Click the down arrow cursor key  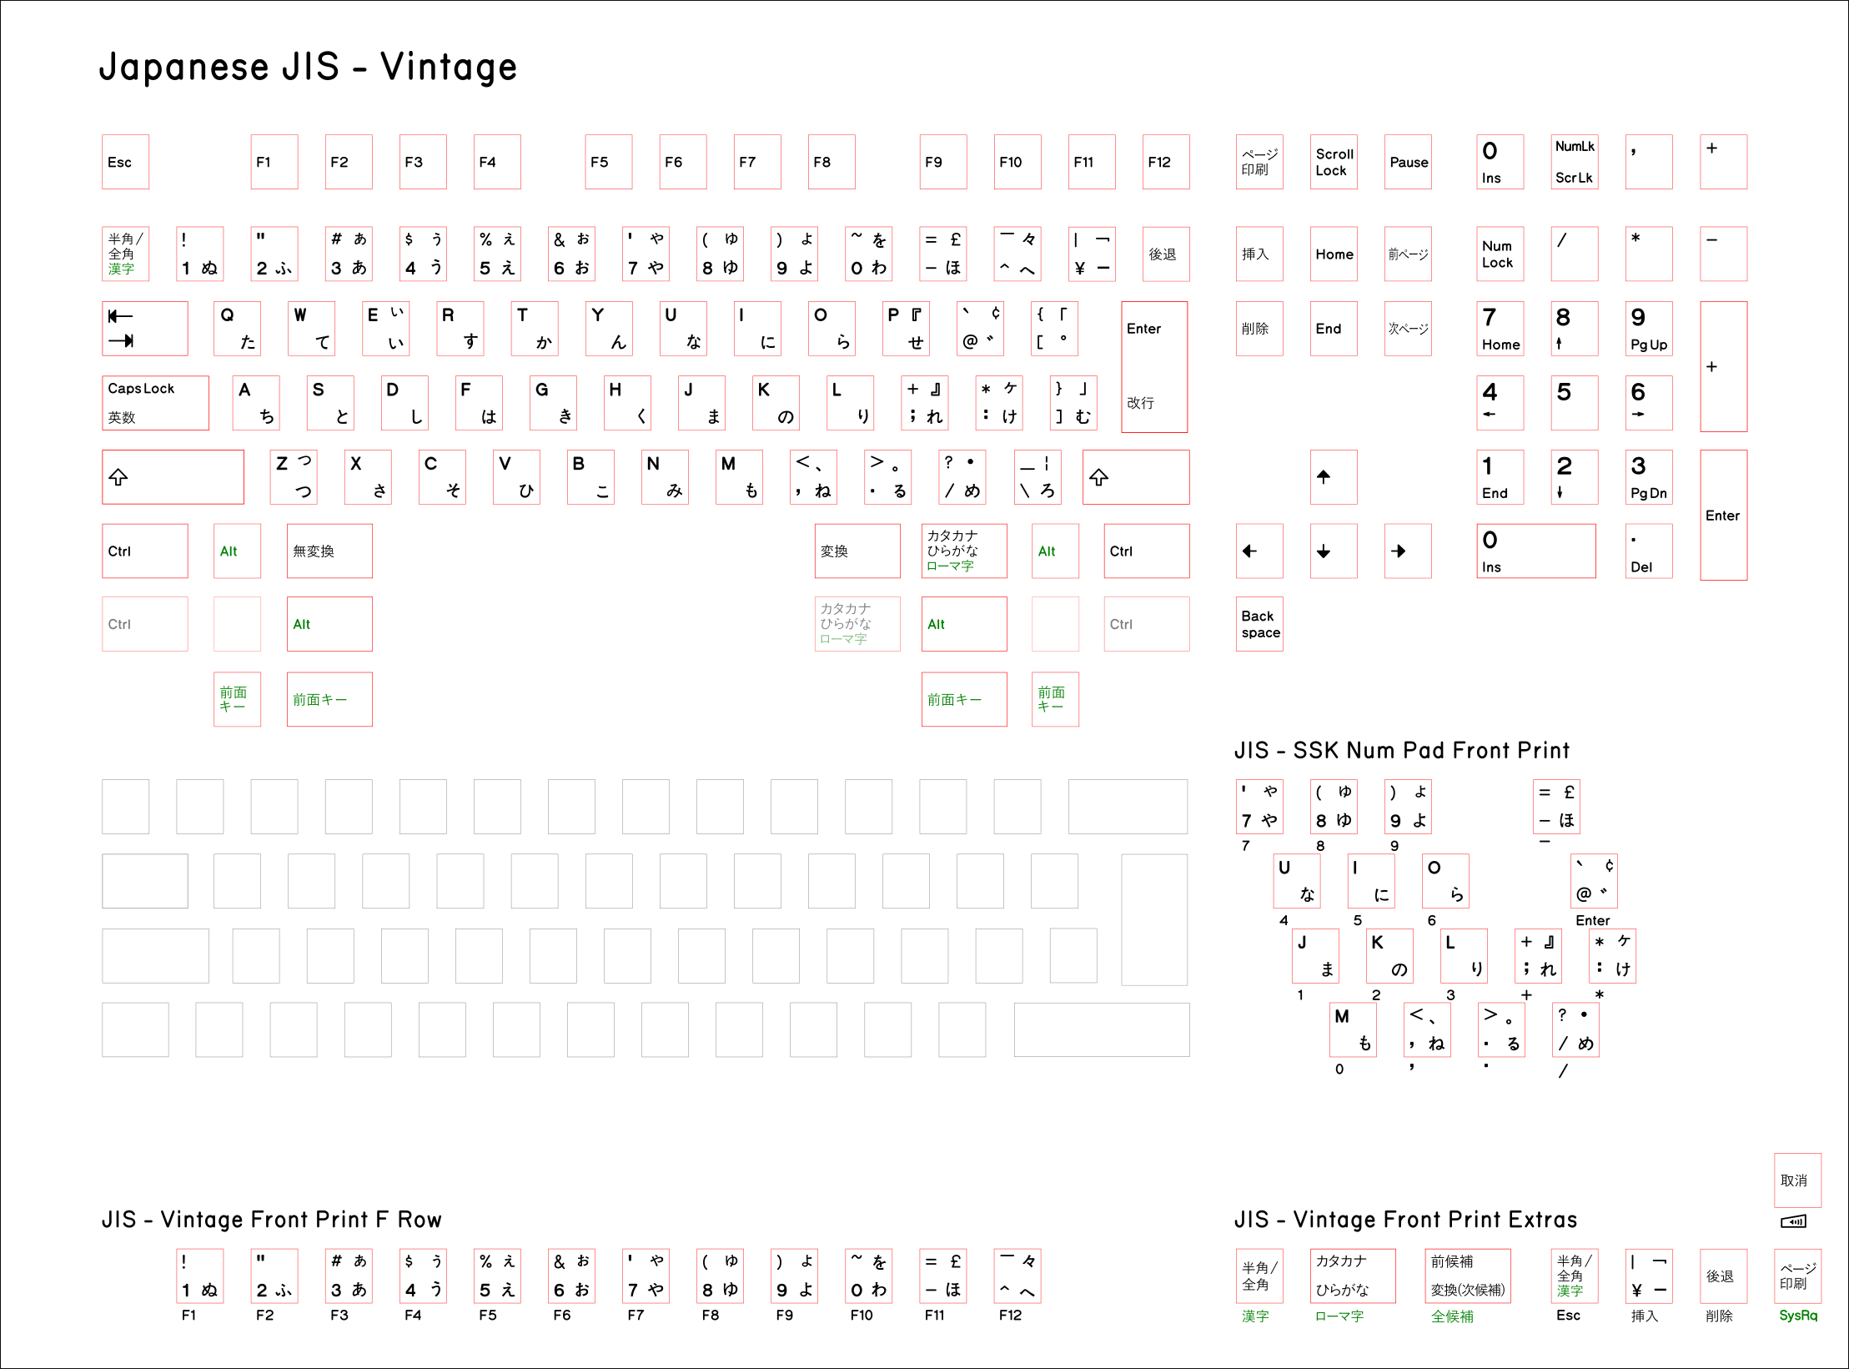pyautogui.click(x=1333, y=551)
